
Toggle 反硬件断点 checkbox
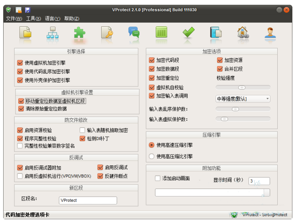pos(100,176)
